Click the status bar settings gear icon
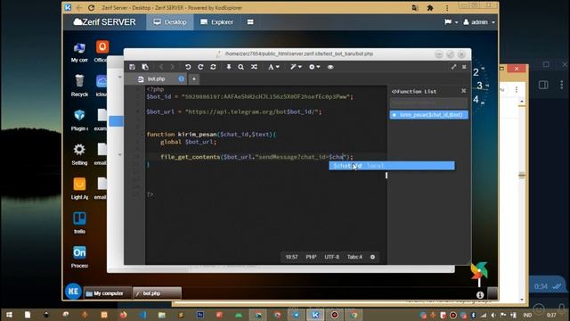This screenshot has width=570, height=321. (372, 257)
